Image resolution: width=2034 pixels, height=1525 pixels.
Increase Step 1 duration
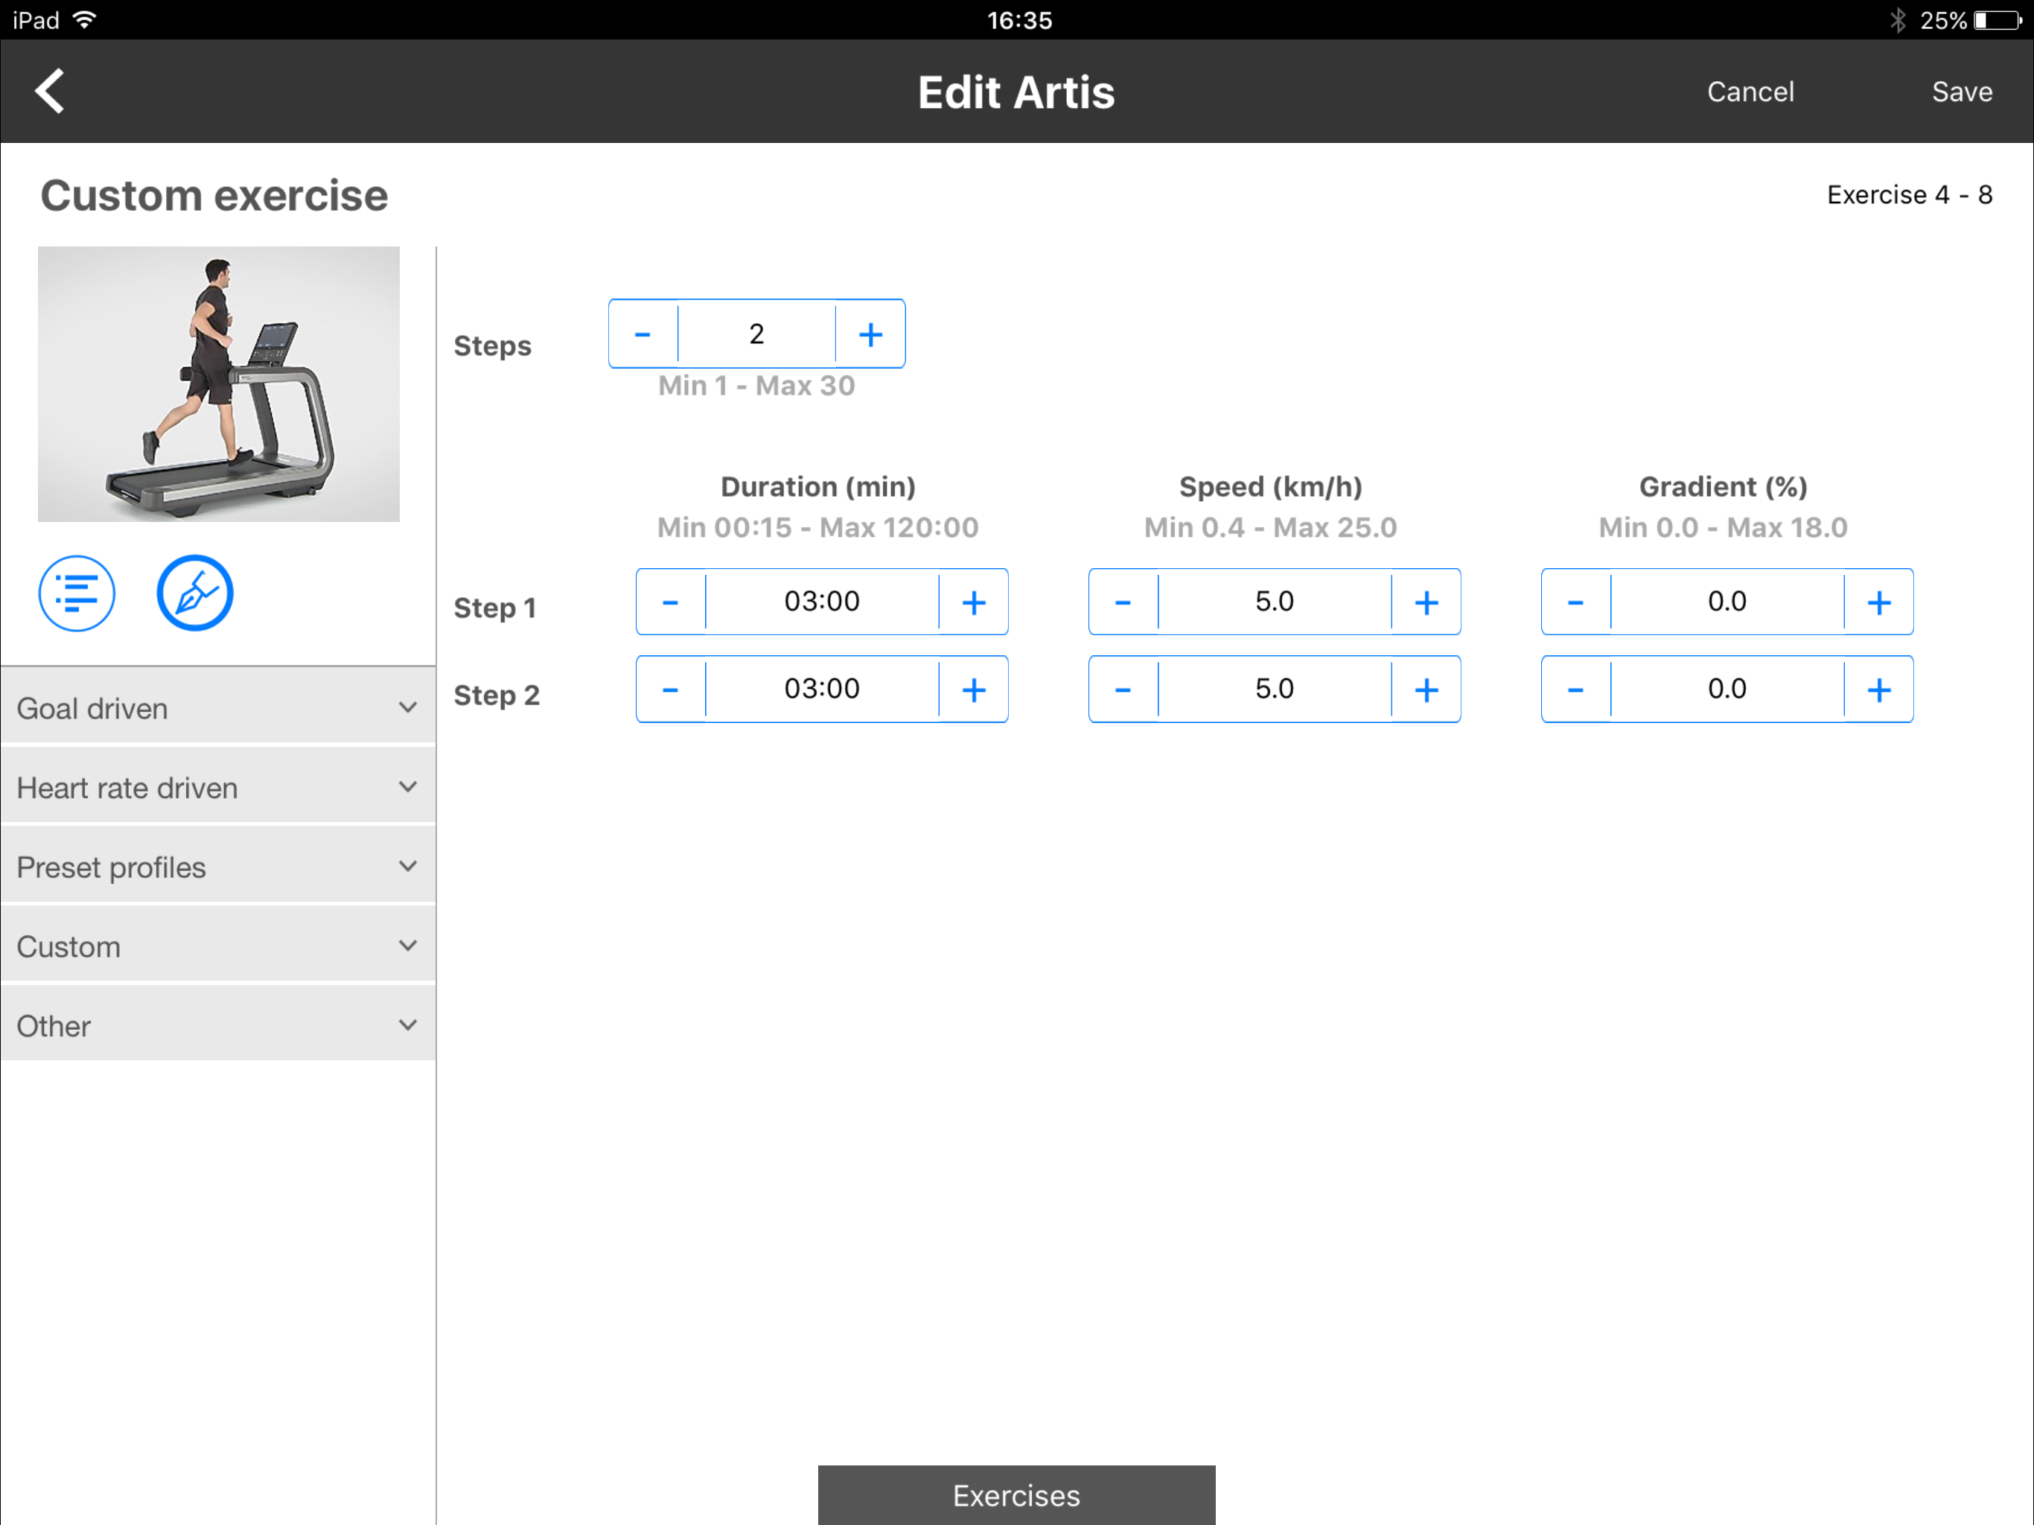(973, 602)
